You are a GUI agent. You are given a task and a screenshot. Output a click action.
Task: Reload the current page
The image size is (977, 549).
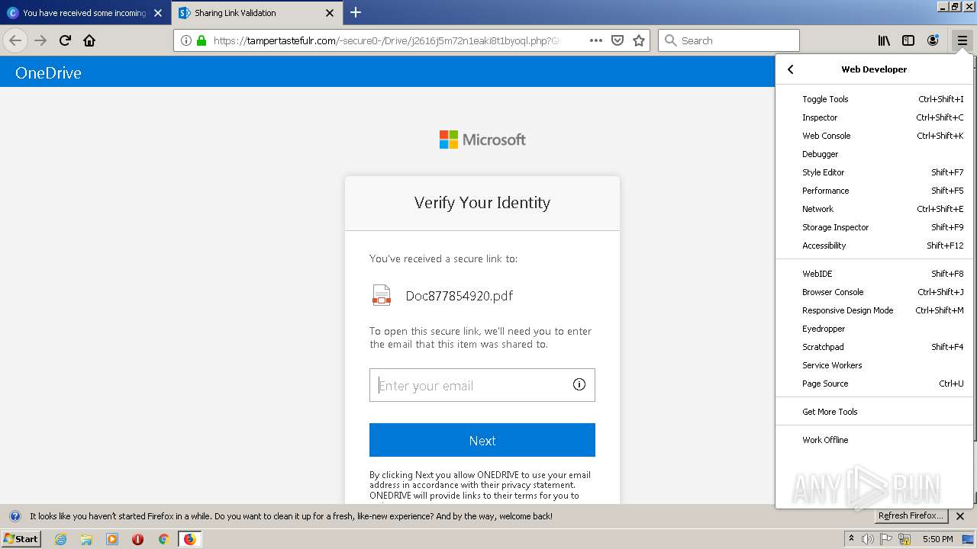click(65, 40)
